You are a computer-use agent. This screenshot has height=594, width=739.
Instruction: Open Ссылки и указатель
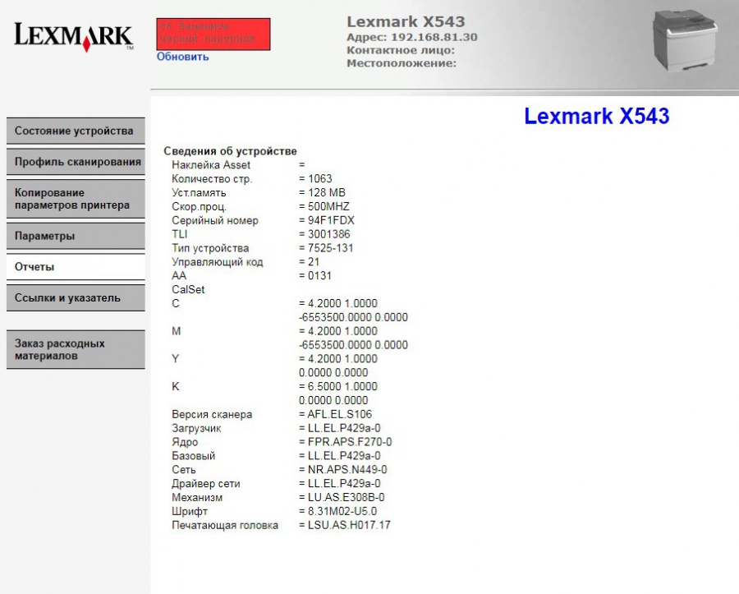click(76, 298)
